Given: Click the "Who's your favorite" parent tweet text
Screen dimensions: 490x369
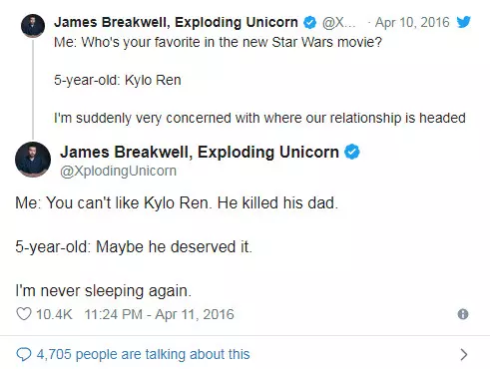Looking at the screenshot, I should point(218,42).
